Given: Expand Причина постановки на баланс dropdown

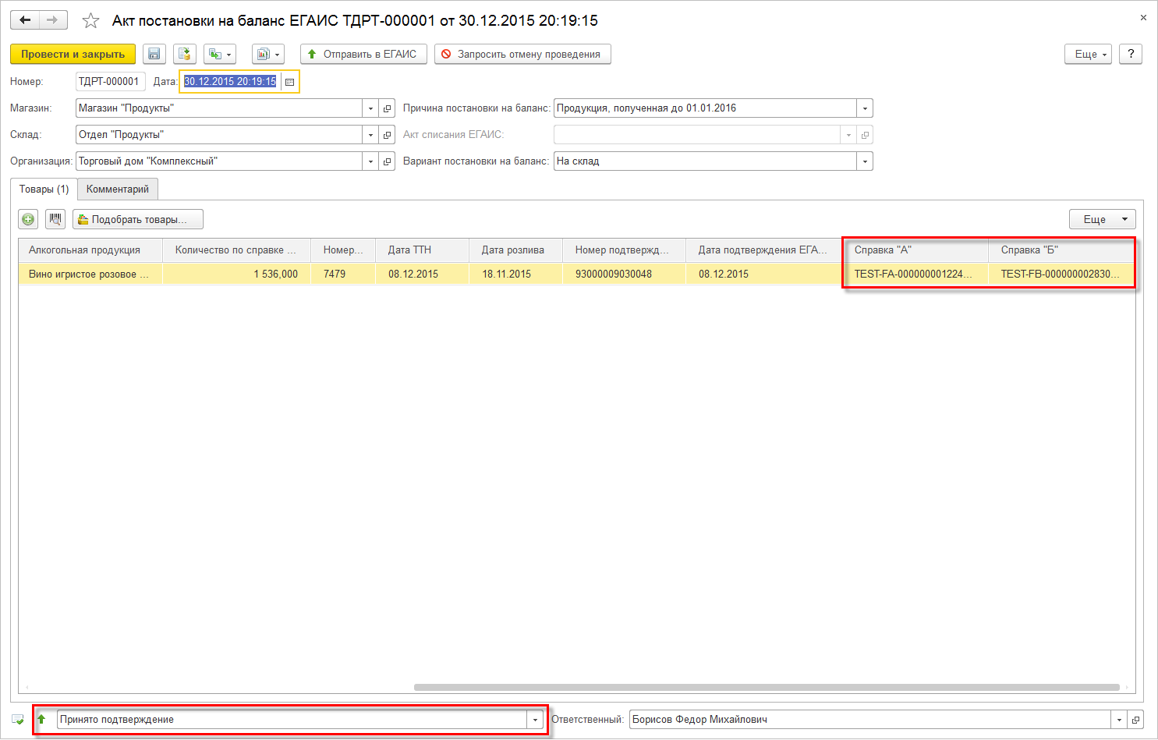Looking at the screenshot, I should (x=865, y=108).
